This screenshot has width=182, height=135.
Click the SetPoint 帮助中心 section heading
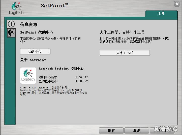point(37,32)
